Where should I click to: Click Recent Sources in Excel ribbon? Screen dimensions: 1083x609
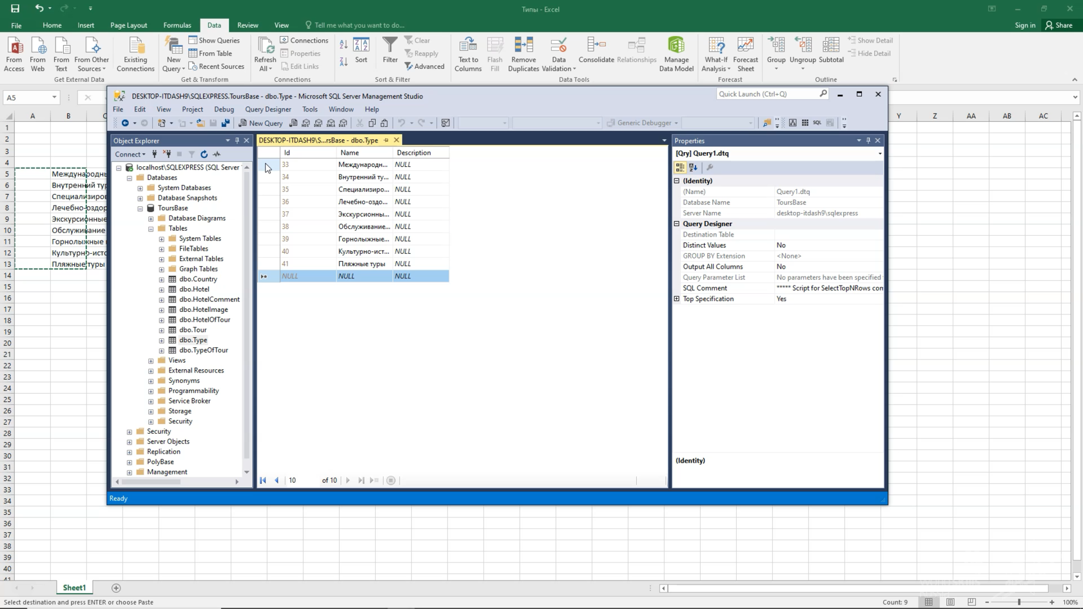[216, 66]
